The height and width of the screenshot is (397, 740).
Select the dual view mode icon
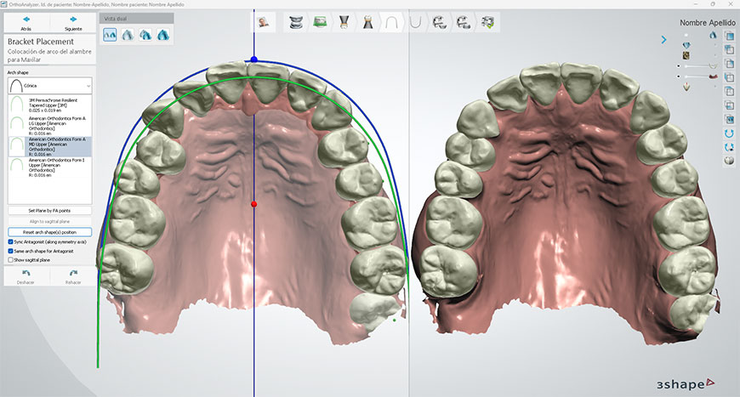pos(111,35)
